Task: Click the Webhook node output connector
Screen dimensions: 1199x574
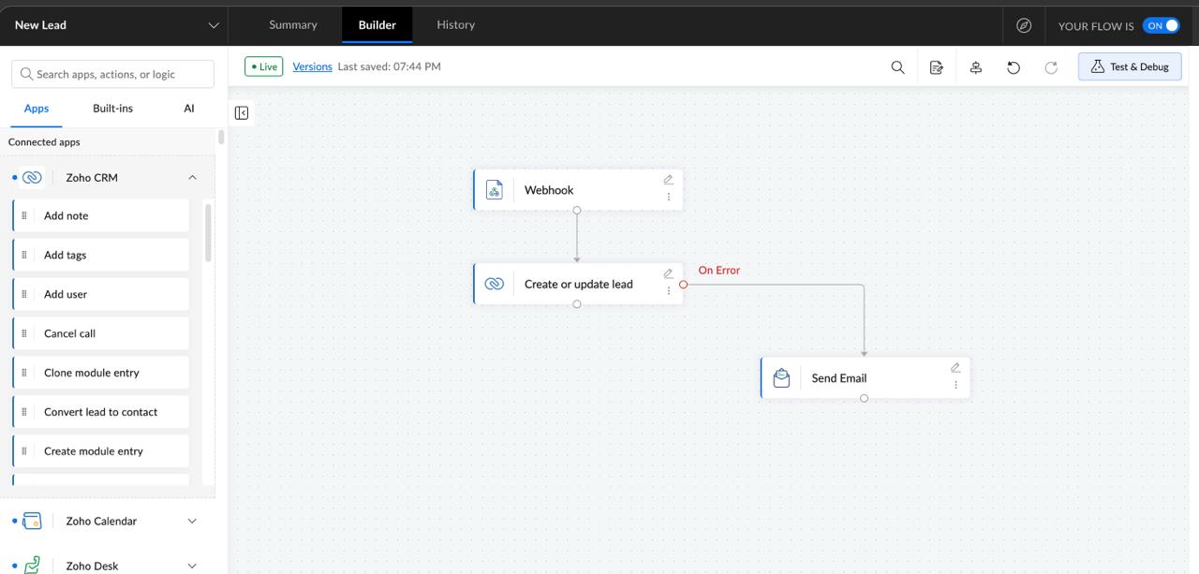Action: pos(576,211)
